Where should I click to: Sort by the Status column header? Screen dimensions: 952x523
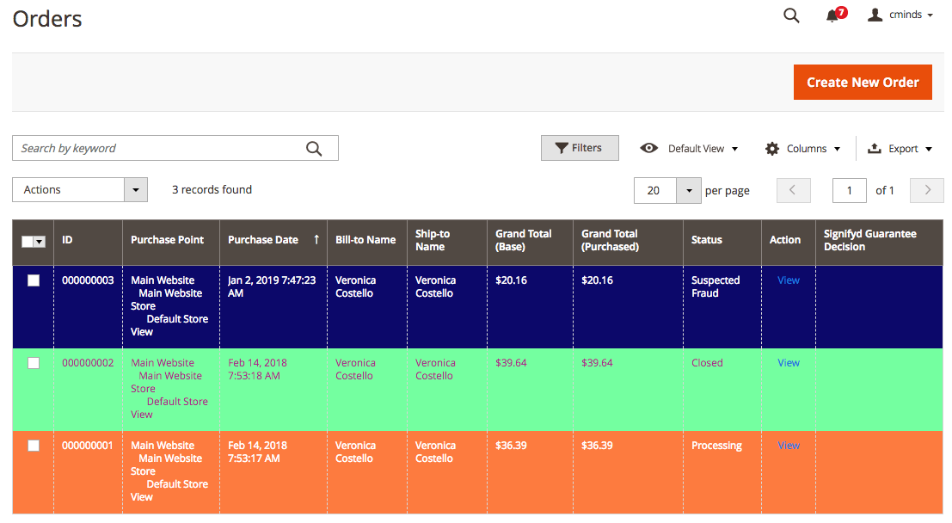pos(707,240)
